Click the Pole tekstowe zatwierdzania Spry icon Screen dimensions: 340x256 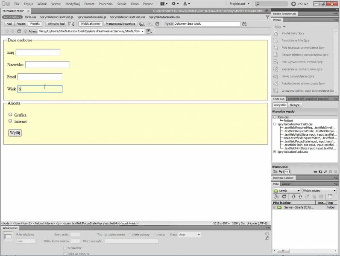click(x=276, y=47)
